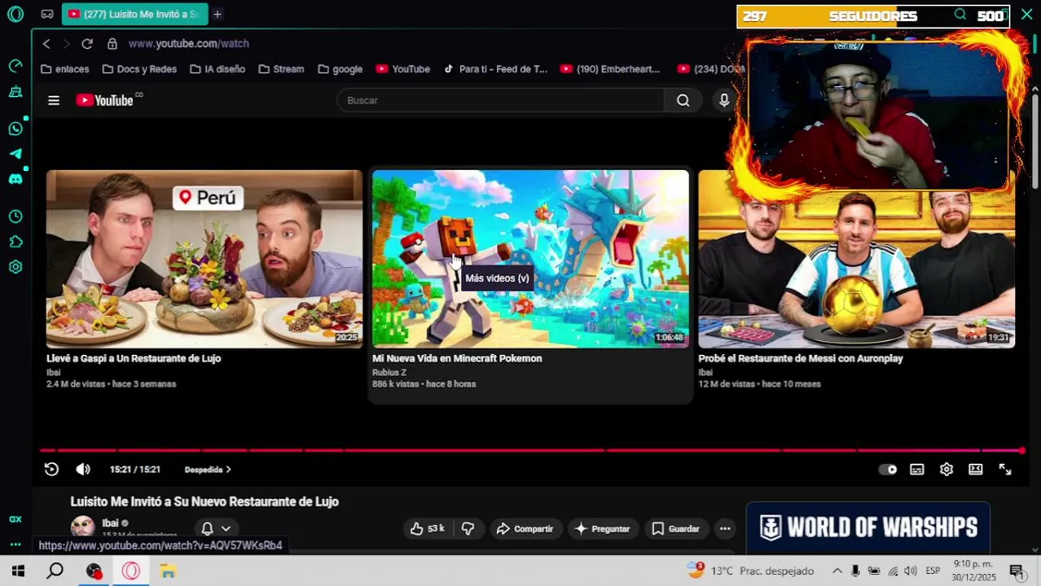Like the video with 53 k
Screen dimensions: 1041x586
coord(428,529)
